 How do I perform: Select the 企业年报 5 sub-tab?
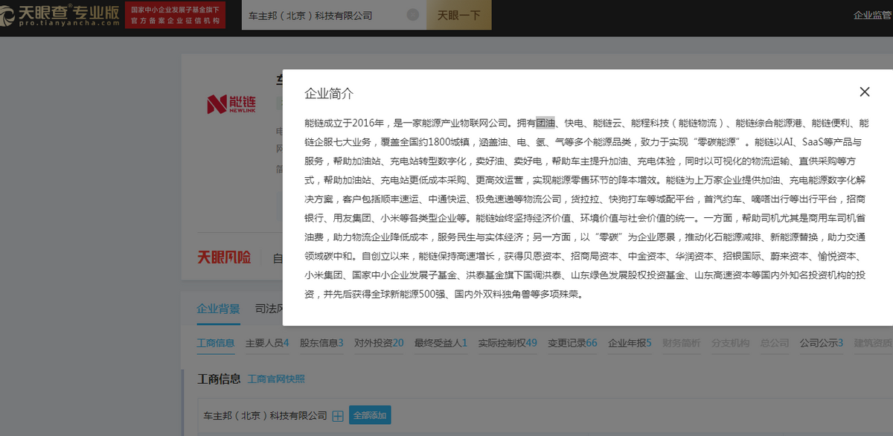click(x=630, y=343)
